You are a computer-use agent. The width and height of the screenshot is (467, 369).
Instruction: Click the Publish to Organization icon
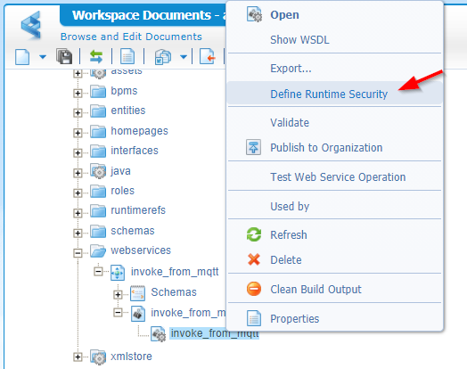pos(253,147)
